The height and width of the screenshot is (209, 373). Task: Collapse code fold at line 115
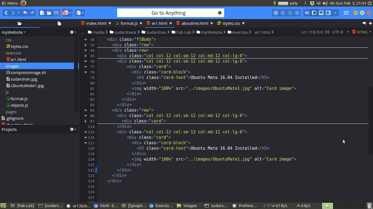[85, 132]
